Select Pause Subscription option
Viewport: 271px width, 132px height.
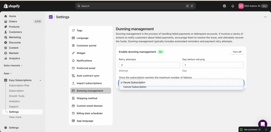click(134, 82)
